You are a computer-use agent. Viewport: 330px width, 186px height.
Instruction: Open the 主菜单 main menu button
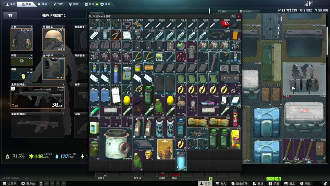(x=10, y=183)
